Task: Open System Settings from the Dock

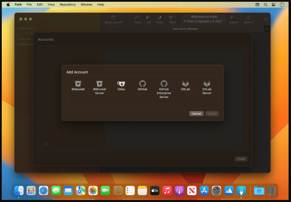Action: [x=217, y=191]
